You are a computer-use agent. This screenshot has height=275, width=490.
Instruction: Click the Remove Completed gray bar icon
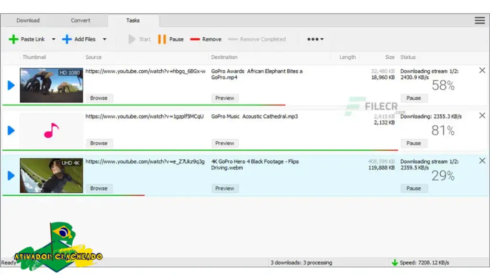[x=233, y=39]
